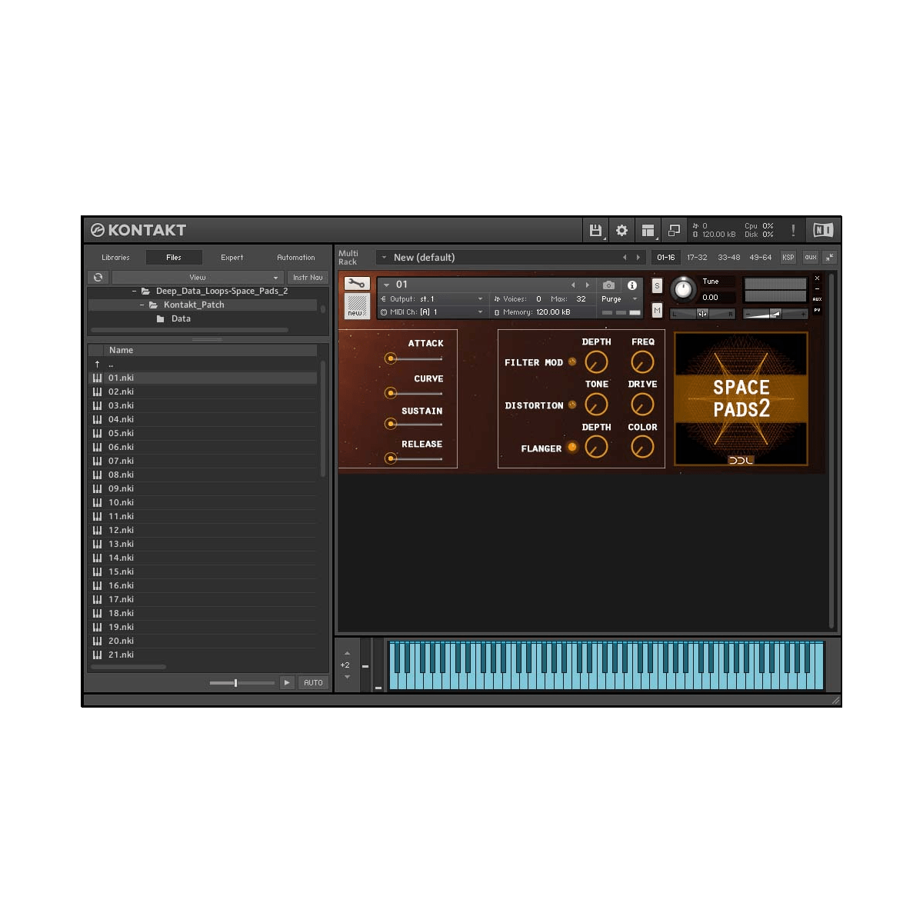Screen dimensions: 923x923
Task: Open the multi rack preset dropdown arrow
Action: 384,258
